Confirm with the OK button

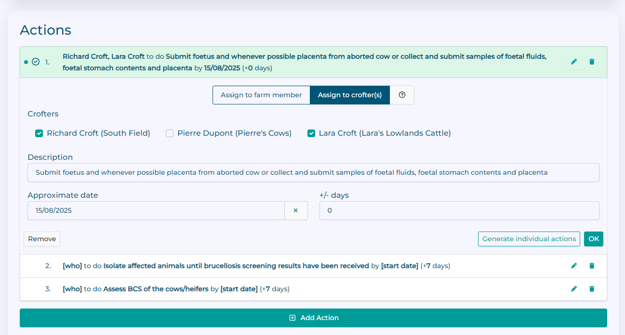(593, 239)
